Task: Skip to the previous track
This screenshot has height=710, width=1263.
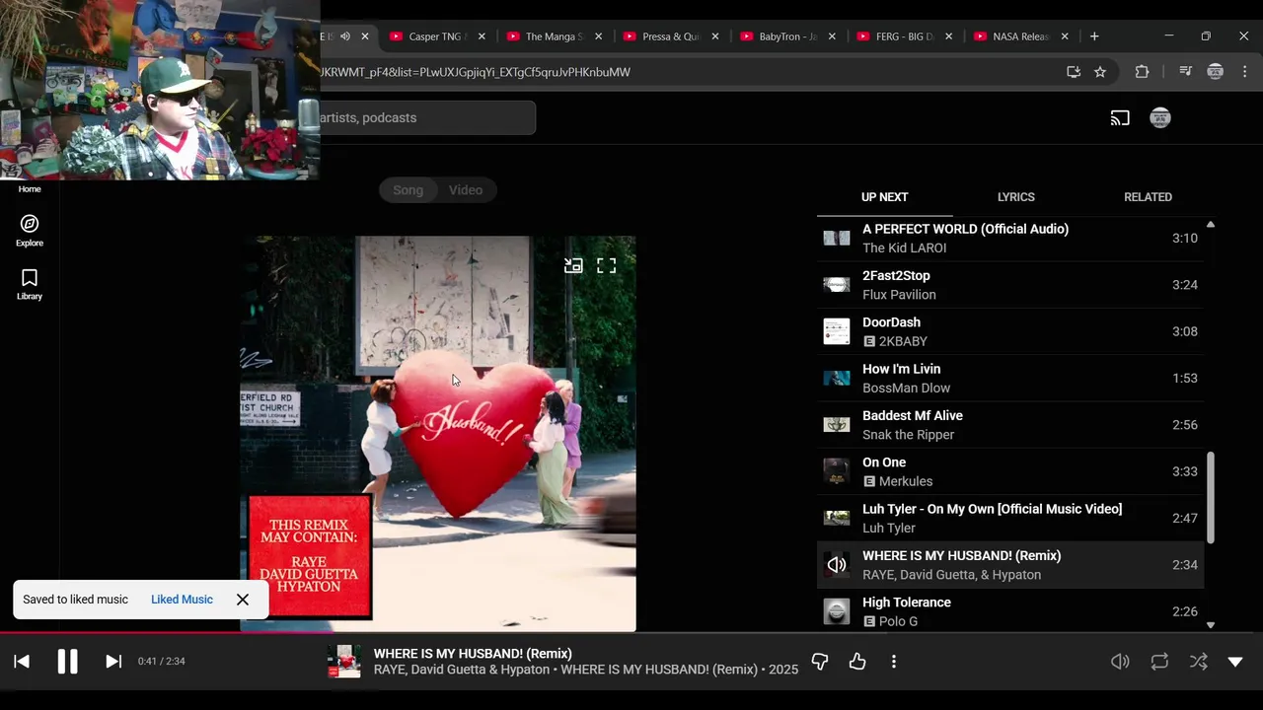Action: pos(22,662)
